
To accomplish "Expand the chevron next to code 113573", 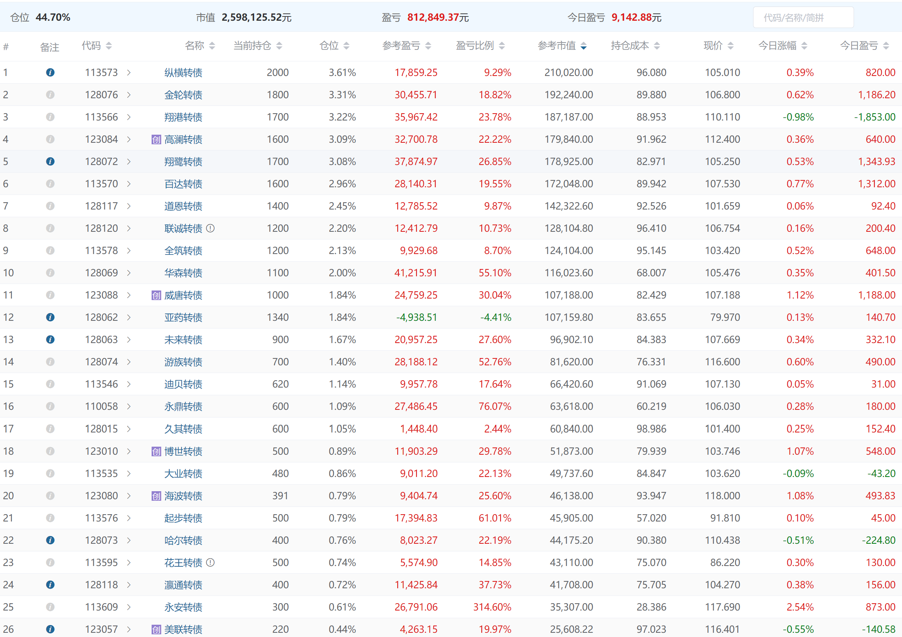I will click(x=129, y=73).
